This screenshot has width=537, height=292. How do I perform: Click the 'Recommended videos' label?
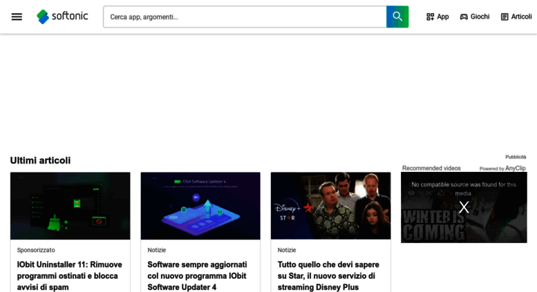tap(431, 168)
